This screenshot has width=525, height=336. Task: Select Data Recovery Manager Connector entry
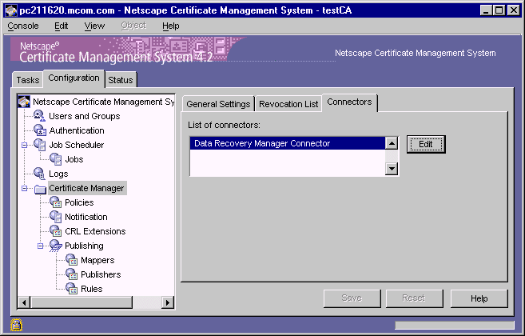point(288,143)
